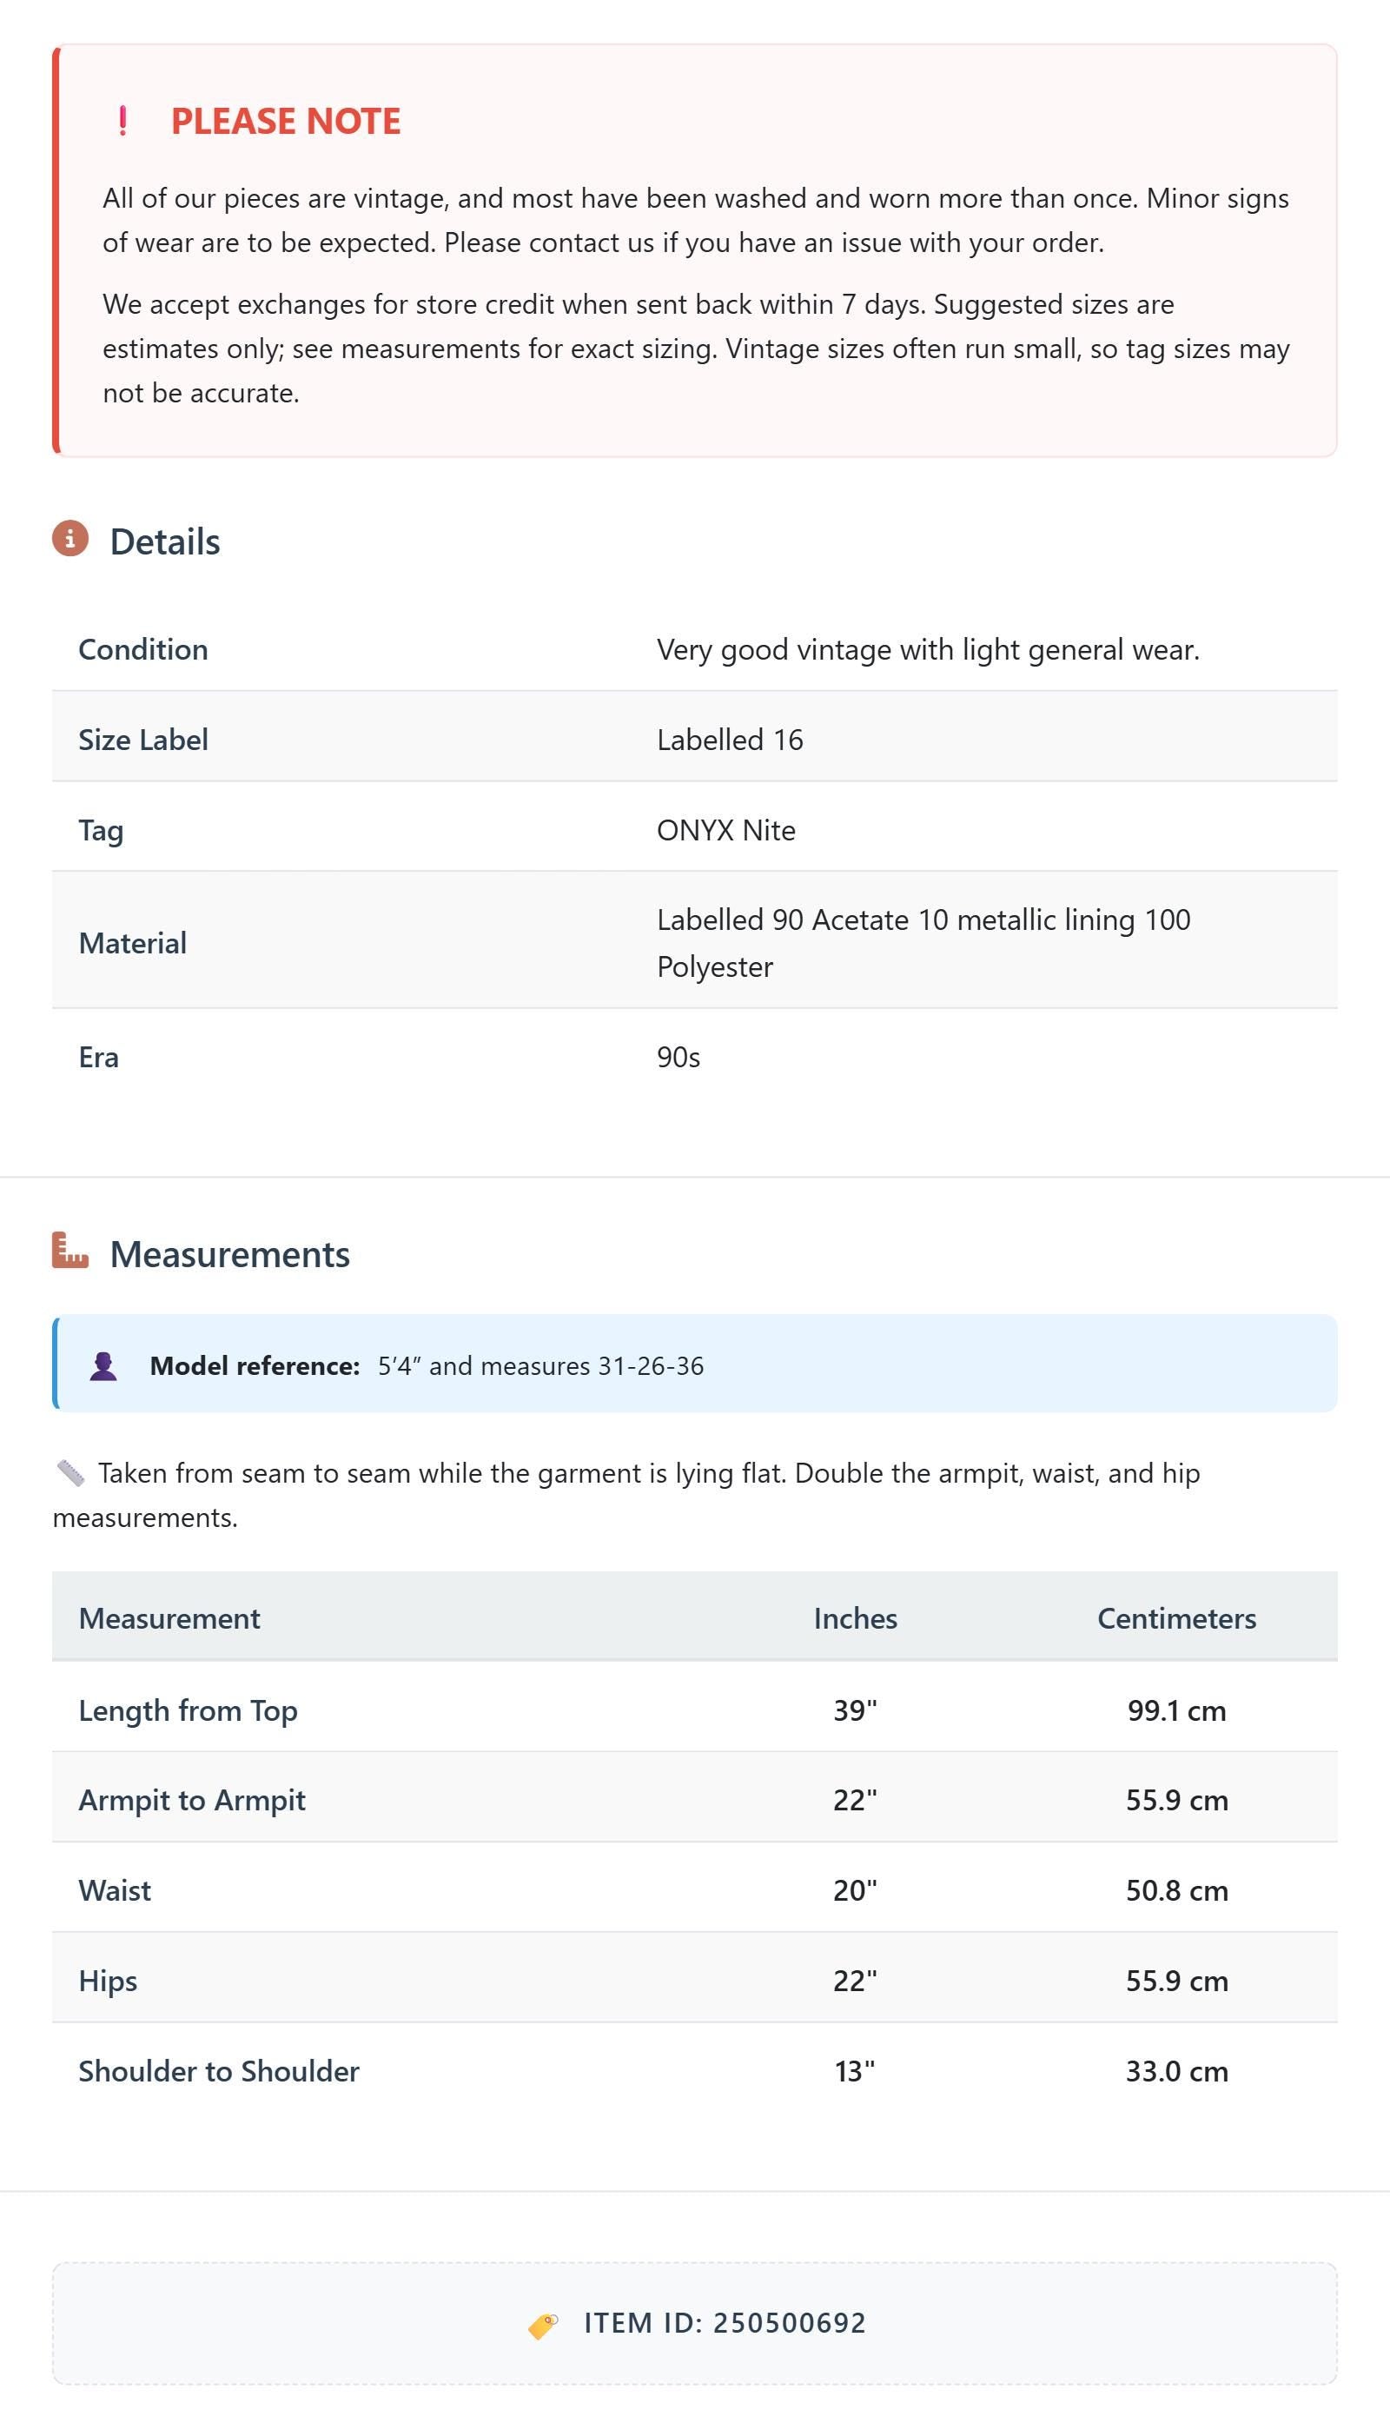Click the Measurements ruler icon

(x=69, y=1251)
